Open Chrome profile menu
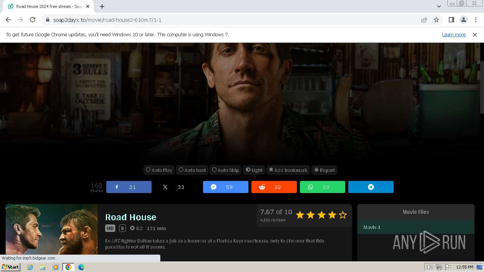484x272 pixels. (x=463, y=20)
